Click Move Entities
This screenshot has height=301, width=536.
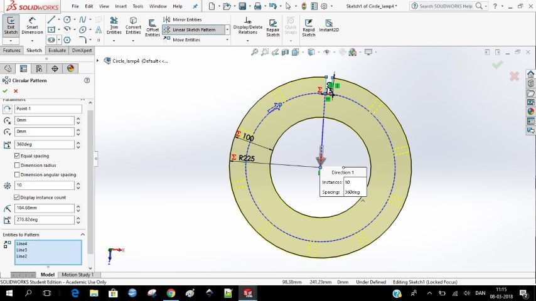[x=182, y=40]
